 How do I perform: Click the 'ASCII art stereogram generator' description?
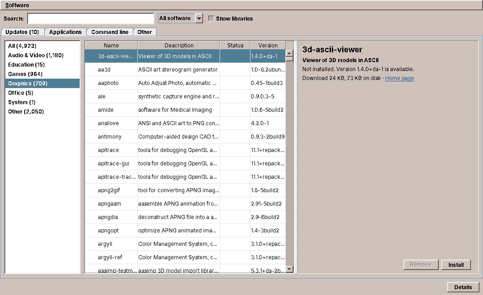[178, 70]
